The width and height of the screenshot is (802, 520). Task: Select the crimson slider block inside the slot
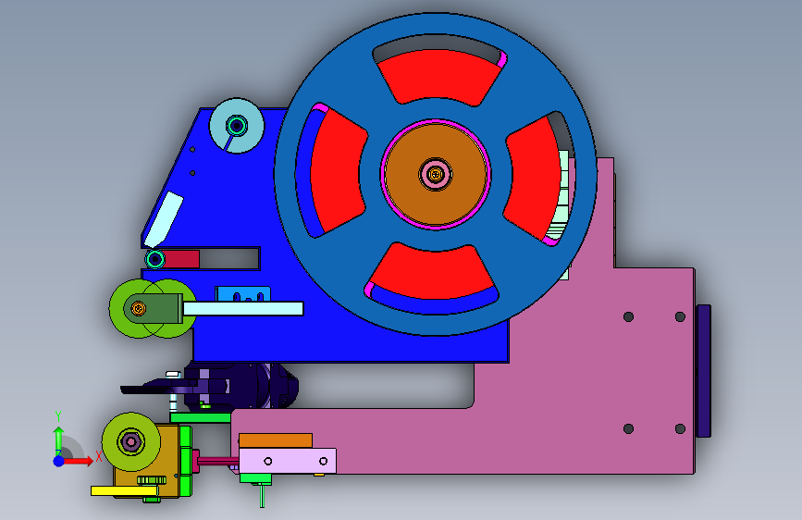[181, 259]
